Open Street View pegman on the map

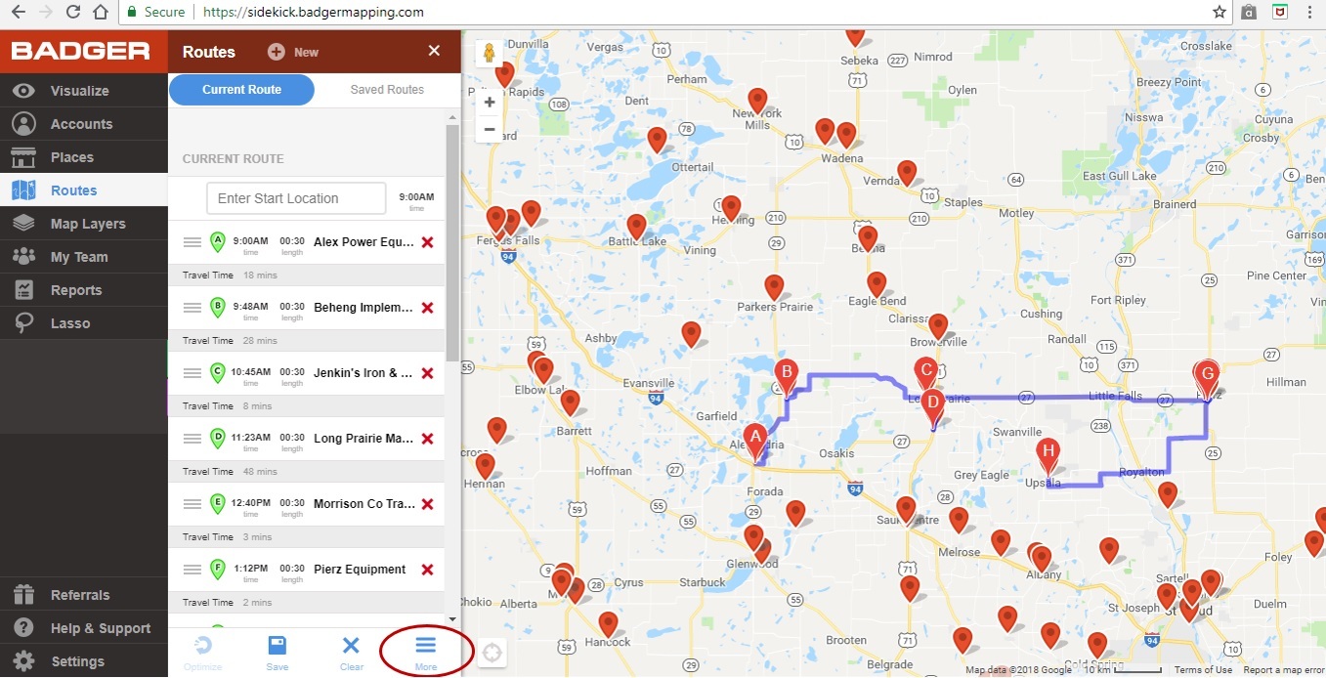(x=490, y=54)
